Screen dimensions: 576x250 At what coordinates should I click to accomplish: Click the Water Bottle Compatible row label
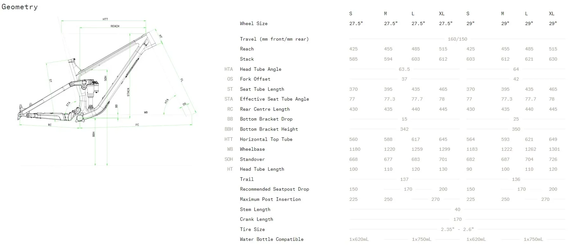[271, 239]
